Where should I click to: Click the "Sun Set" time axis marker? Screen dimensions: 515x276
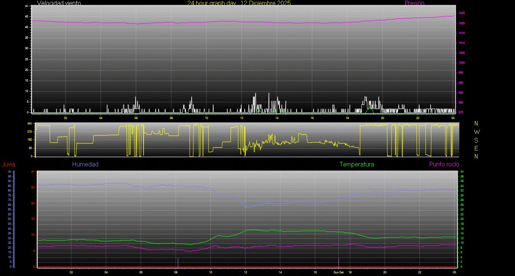pos(338,272)
